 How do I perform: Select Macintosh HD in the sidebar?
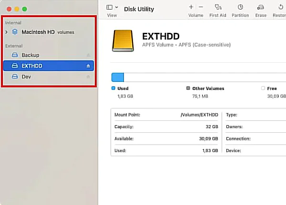(x=38, y=32)
